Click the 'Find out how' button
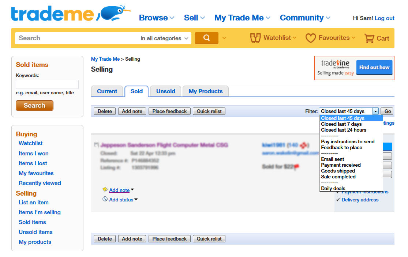This screenshot has width=408, height=257. point(374,68)
